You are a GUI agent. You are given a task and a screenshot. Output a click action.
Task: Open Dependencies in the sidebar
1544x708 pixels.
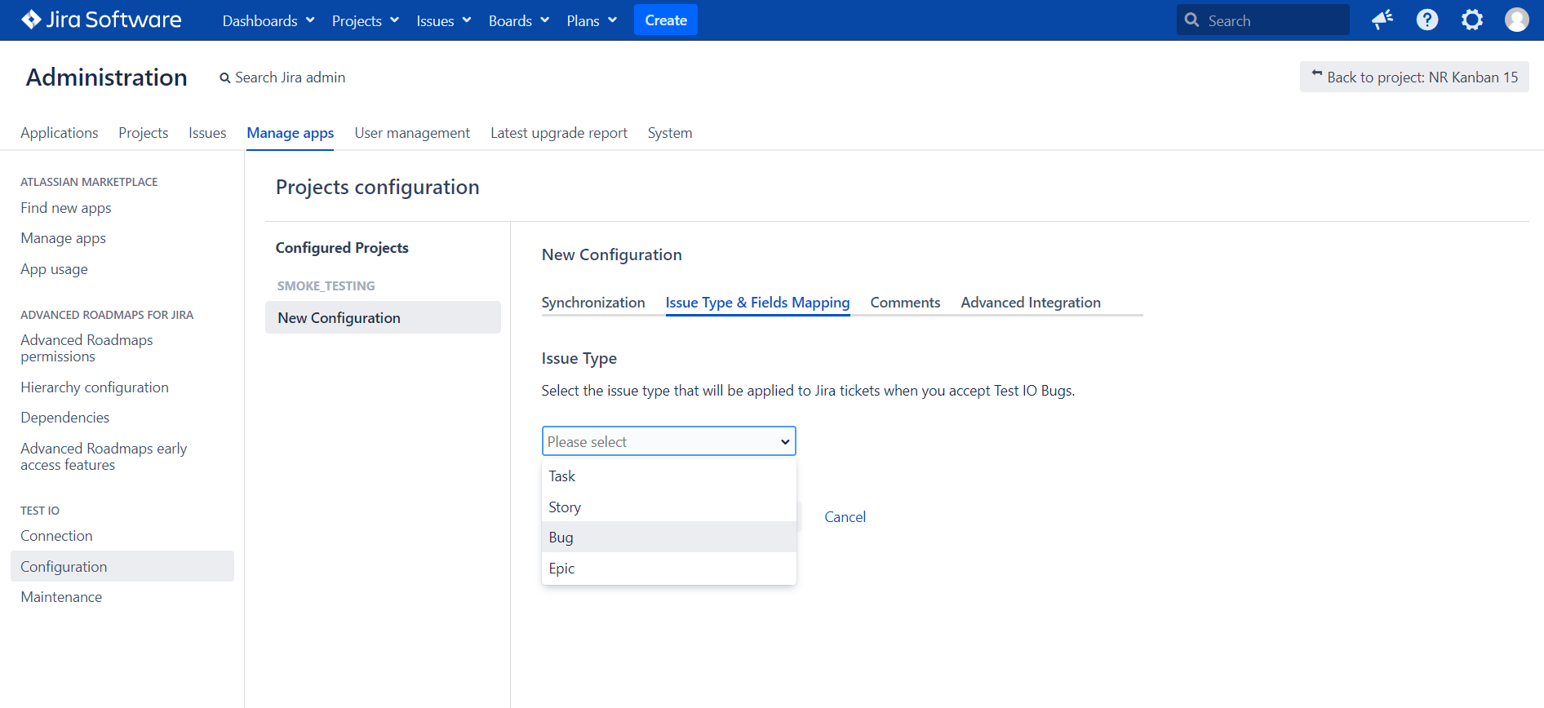point(65,418)
